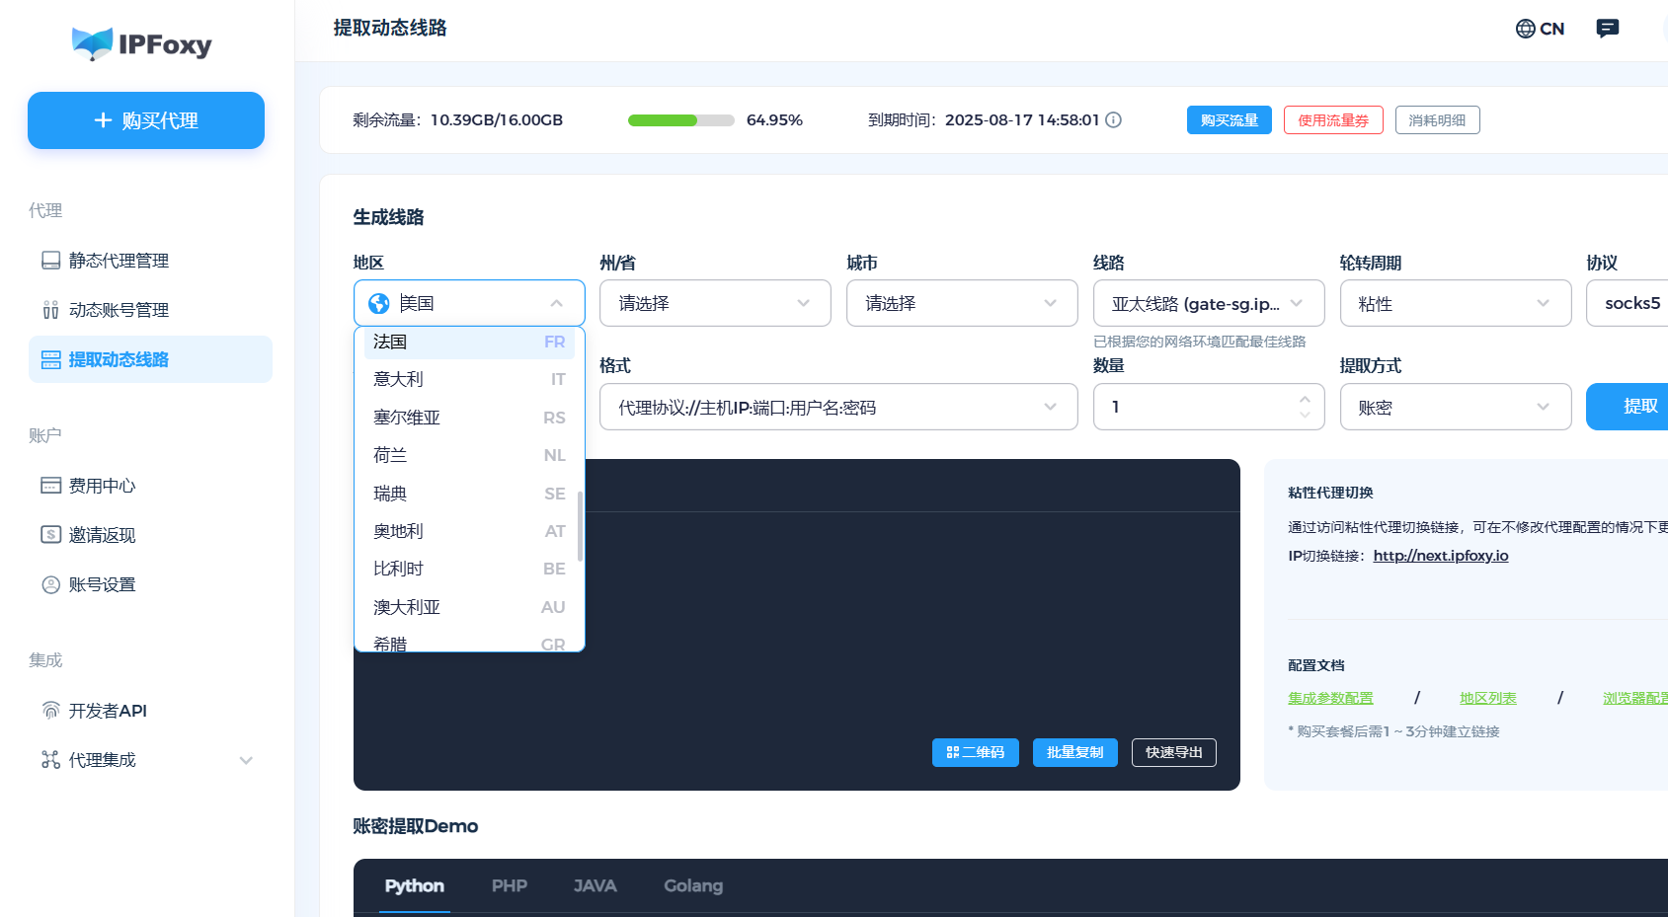Increase quantity with up arrow
1668x917 pixels.
[1305, 399]
